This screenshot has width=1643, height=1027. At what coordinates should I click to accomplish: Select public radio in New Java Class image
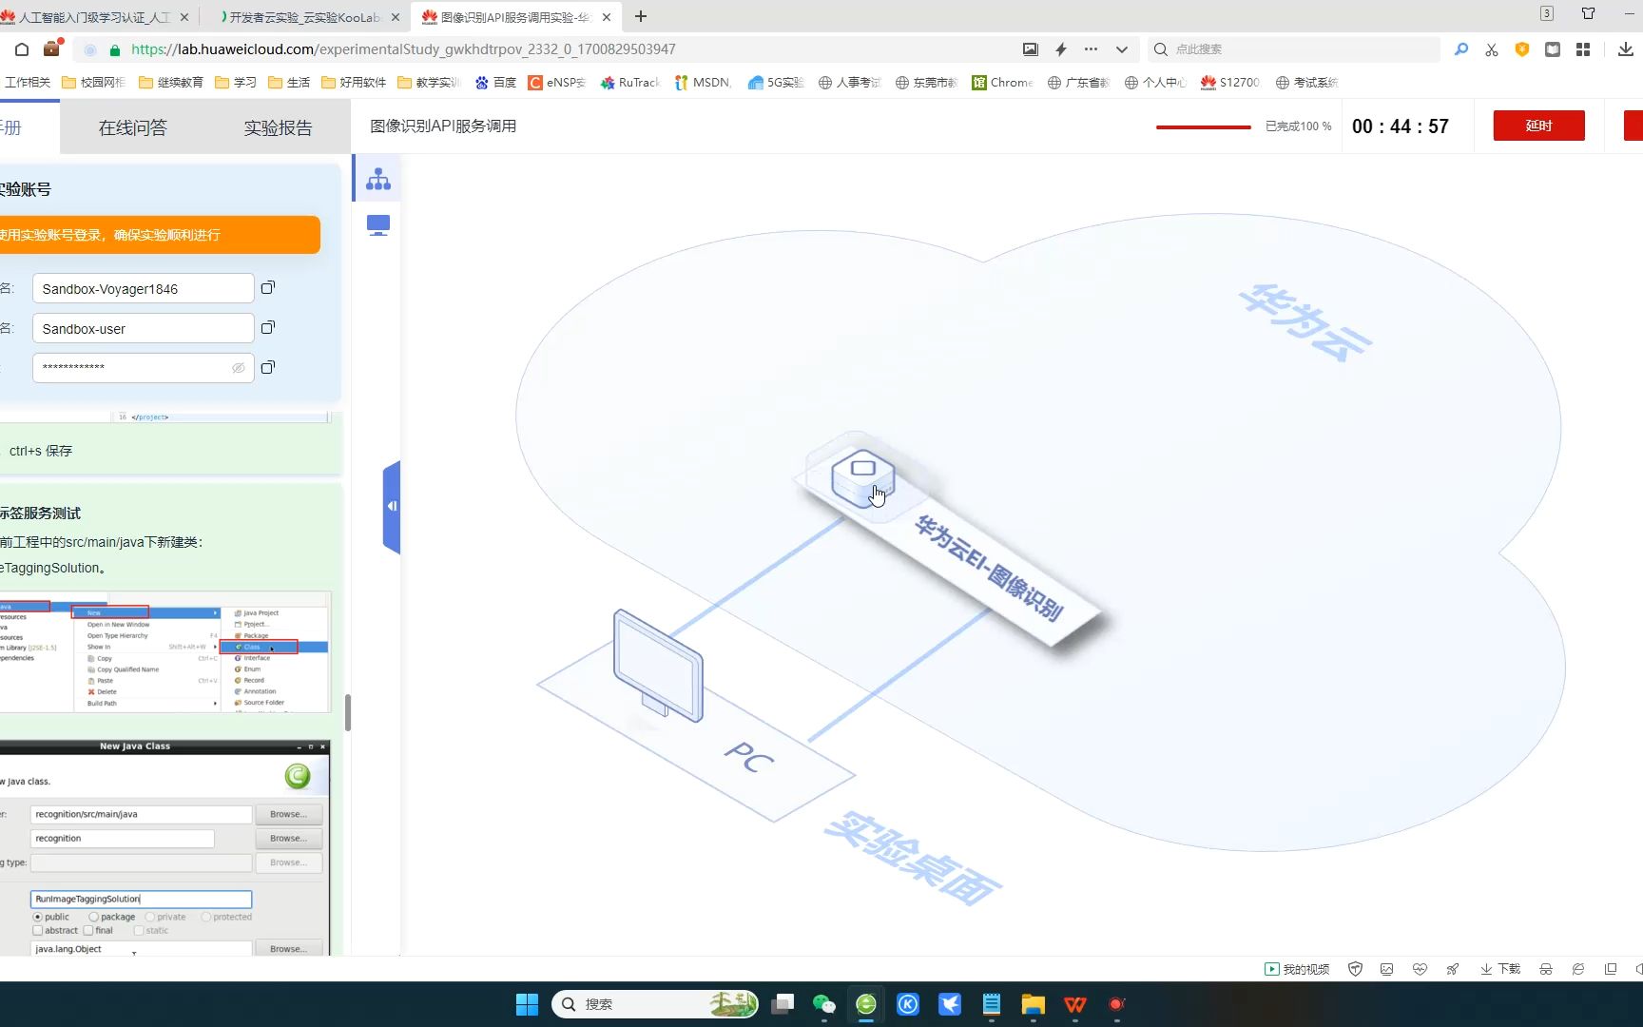[x=38, y=917]
